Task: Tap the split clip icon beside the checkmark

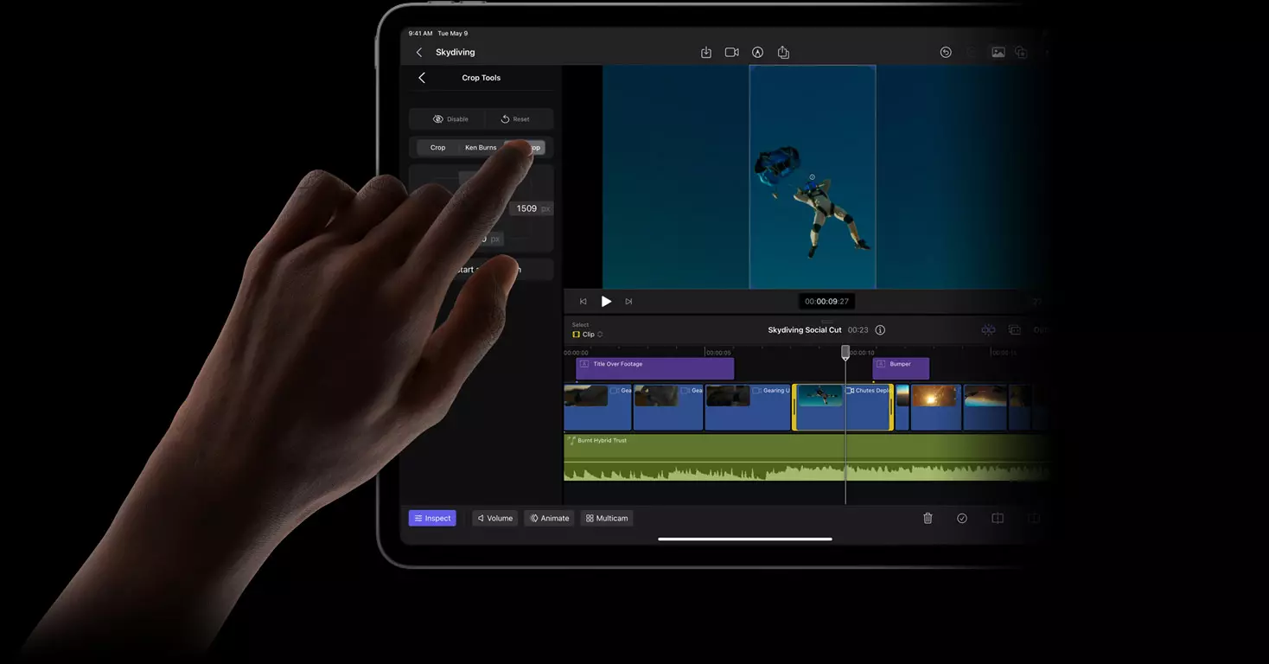Action: click(998, 519)
